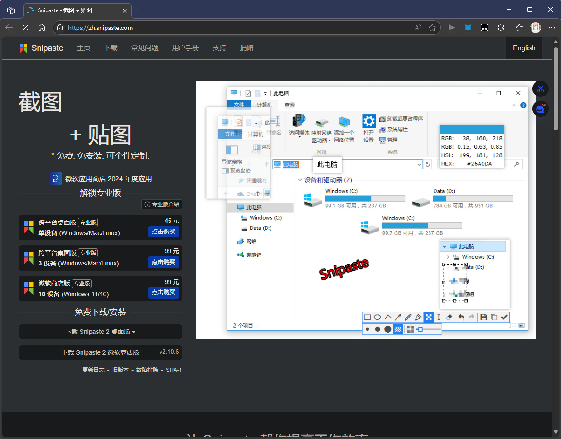Open the 主页 navigation item
This screenshot has width=561, height=439.
[83, 48]
